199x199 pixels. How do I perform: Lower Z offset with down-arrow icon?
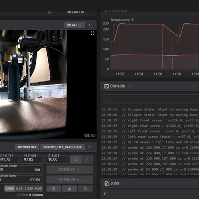[x=70, y=189]
